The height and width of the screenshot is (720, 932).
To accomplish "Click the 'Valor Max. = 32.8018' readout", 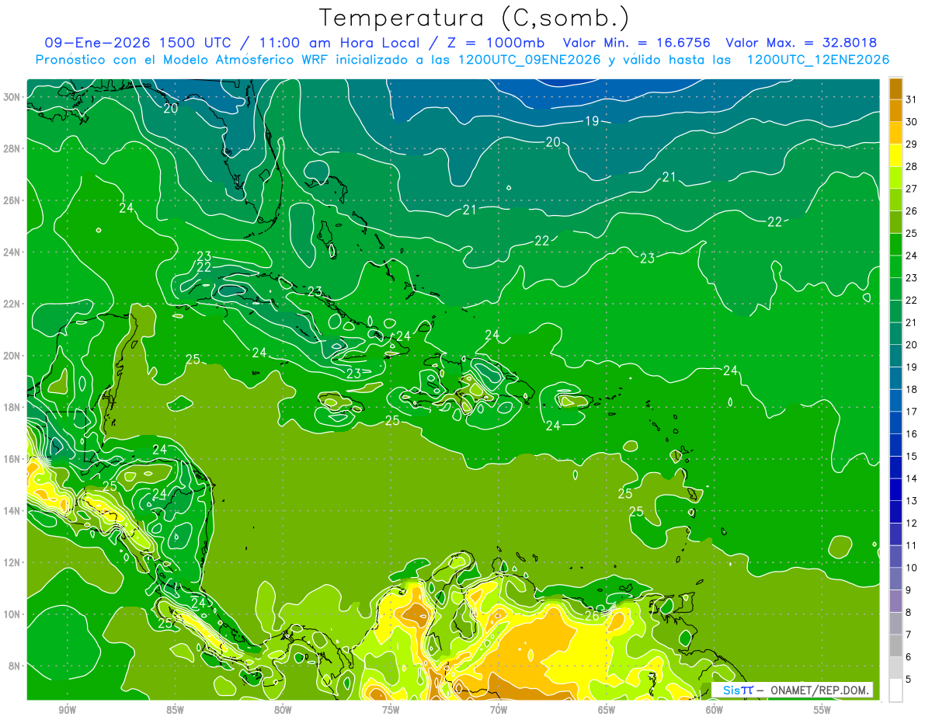I will [x=802, y=43].
